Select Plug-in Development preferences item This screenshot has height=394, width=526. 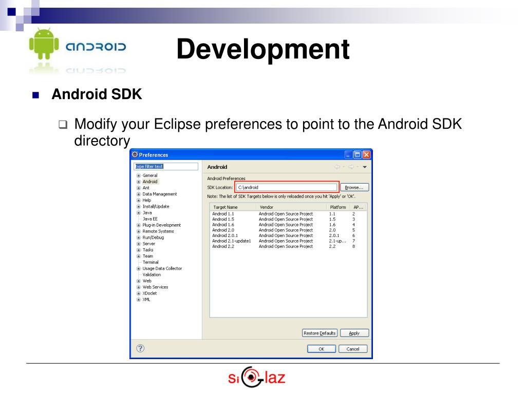click(x=162, y=225)
